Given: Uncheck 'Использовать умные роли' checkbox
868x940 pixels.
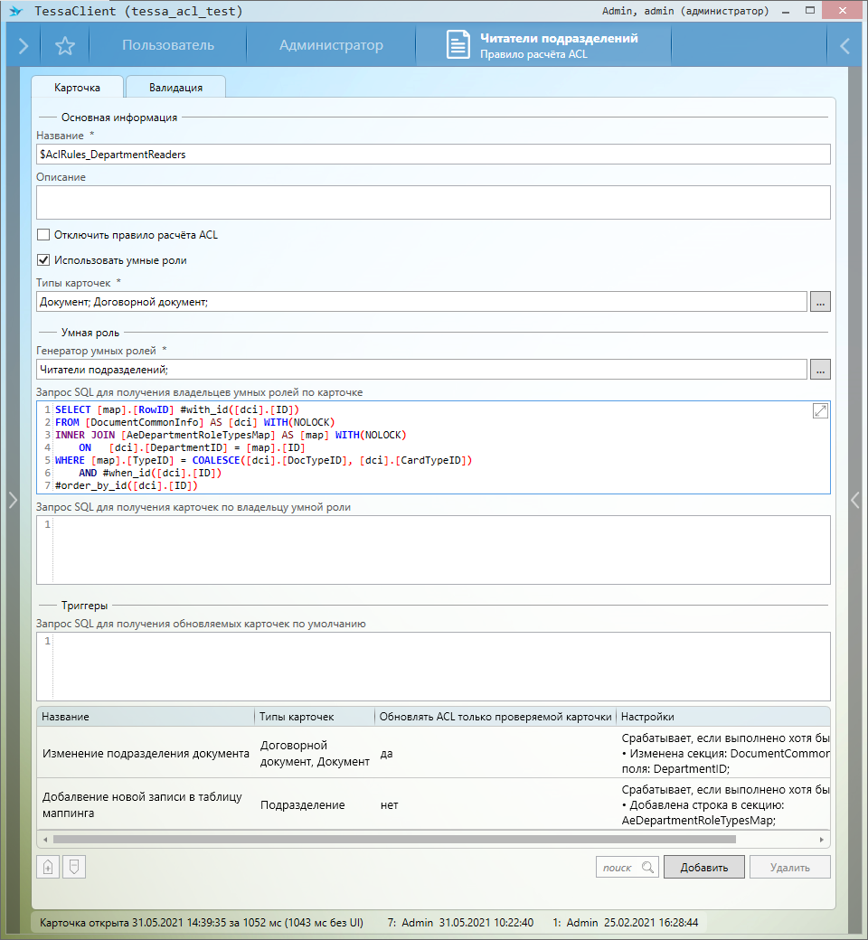Looking at the screenshot, I should (42, 260).
